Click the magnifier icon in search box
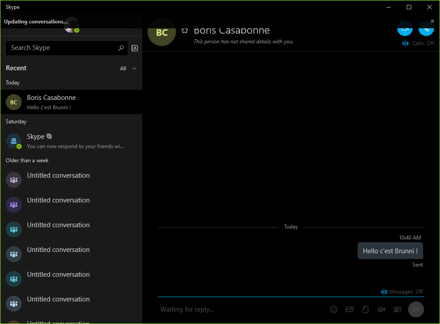Viewport: 440px width, 324px height. 121,48
